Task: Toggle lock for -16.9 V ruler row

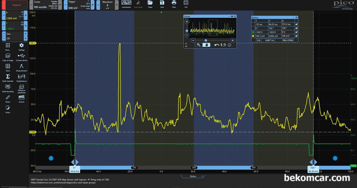Action: [296, 32]
